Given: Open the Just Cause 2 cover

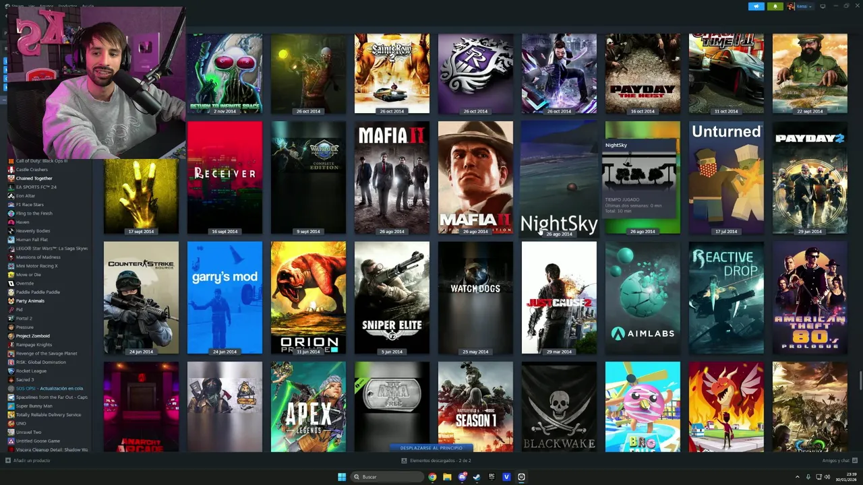Looking at the screenshot, I should (x=559, y=298).
